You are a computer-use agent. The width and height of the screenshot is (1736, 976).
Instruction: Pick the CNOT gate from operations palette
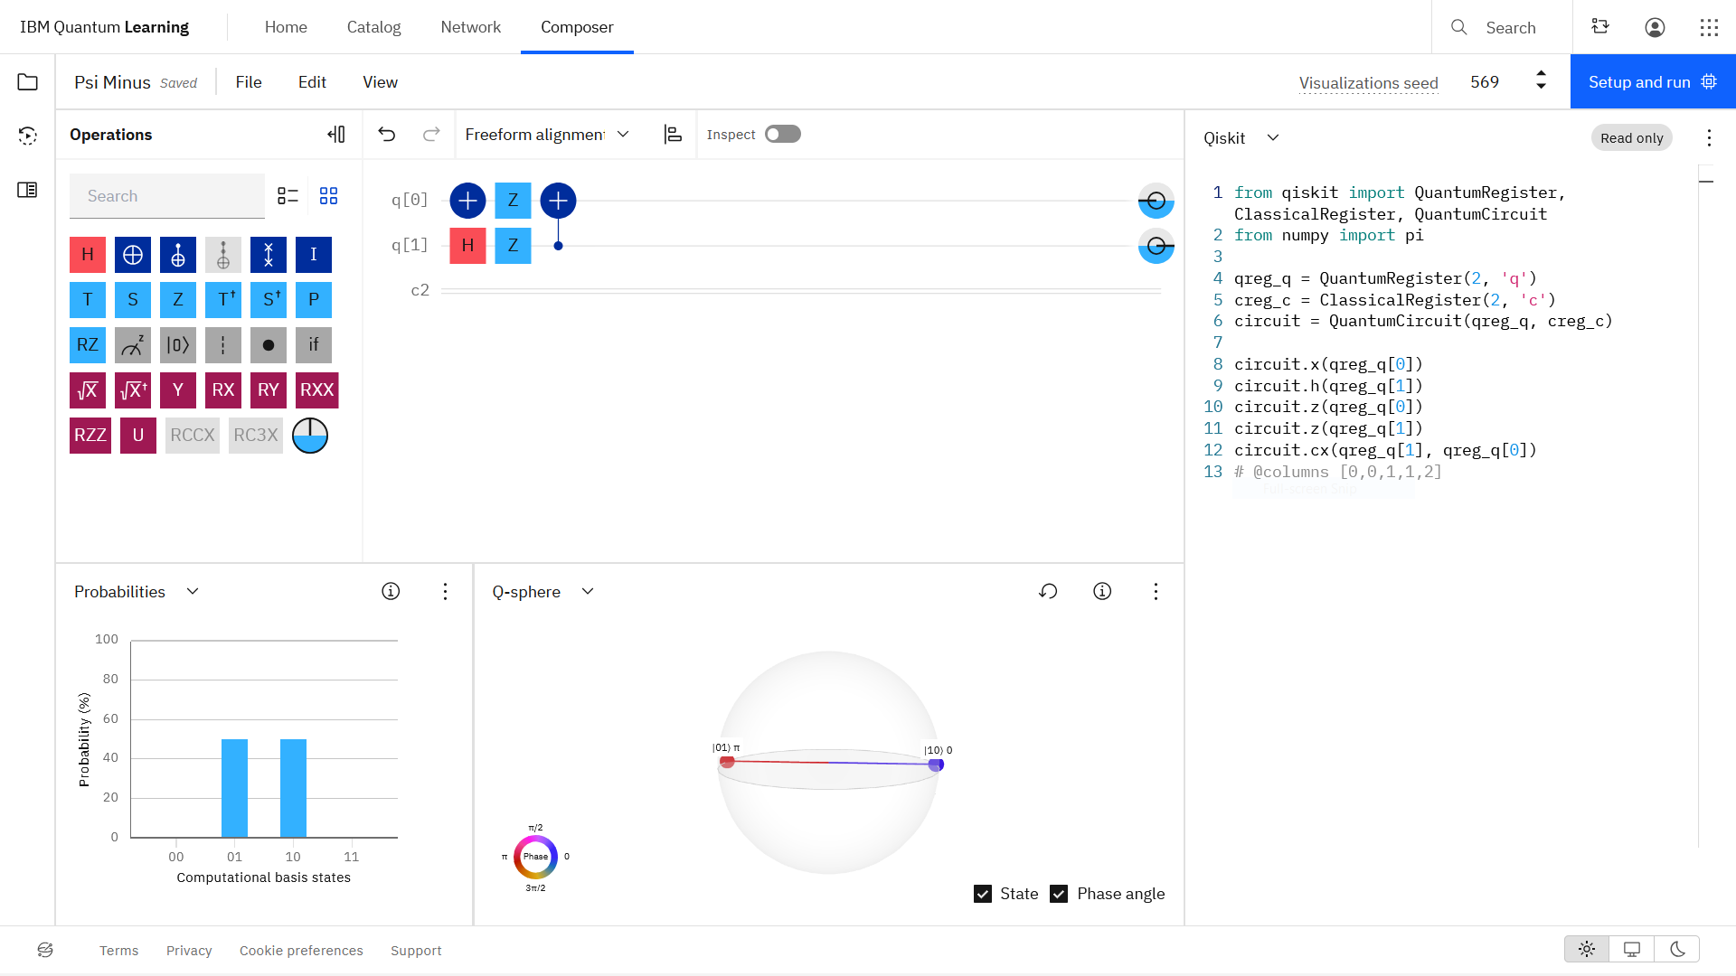click(133, 255)
